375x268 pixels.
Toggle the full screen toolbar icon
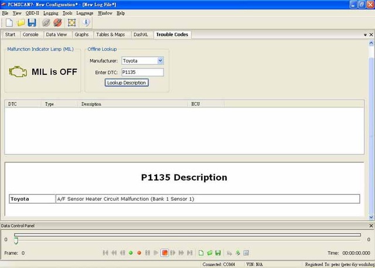coord(71,23)
